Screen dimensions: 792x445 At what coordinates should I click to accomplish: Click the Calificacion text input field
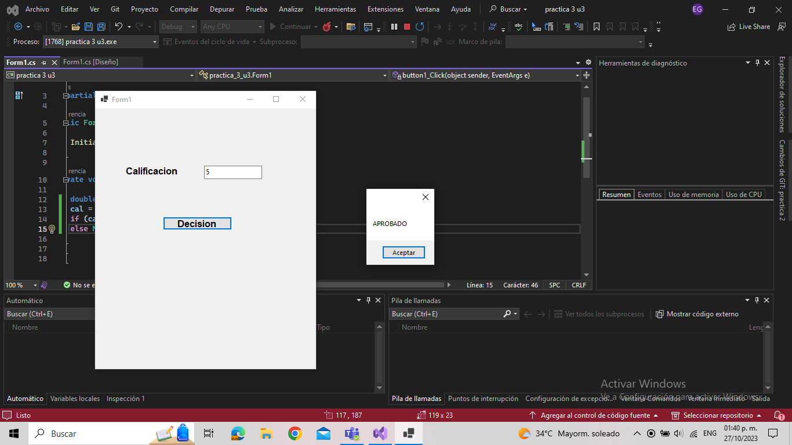[x=232, y=172]
